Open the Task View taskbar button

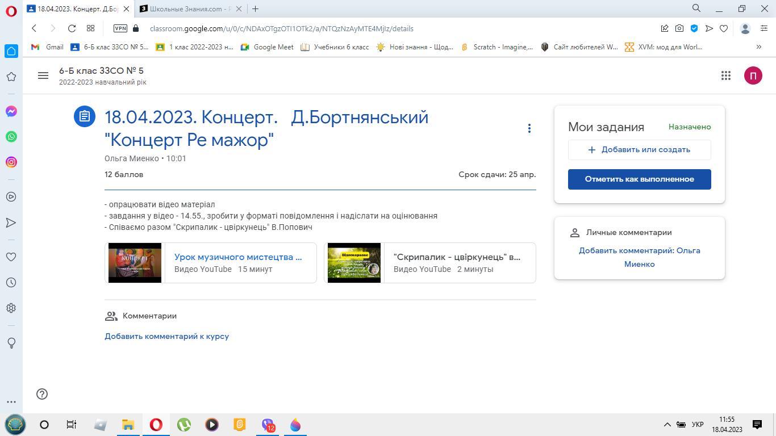72,425
